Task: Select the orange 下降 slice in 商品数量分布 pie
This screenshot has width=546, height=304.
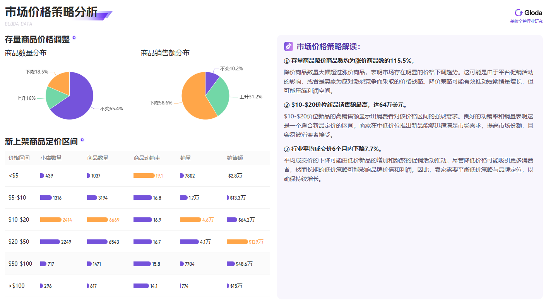Action: coord(61,83)
